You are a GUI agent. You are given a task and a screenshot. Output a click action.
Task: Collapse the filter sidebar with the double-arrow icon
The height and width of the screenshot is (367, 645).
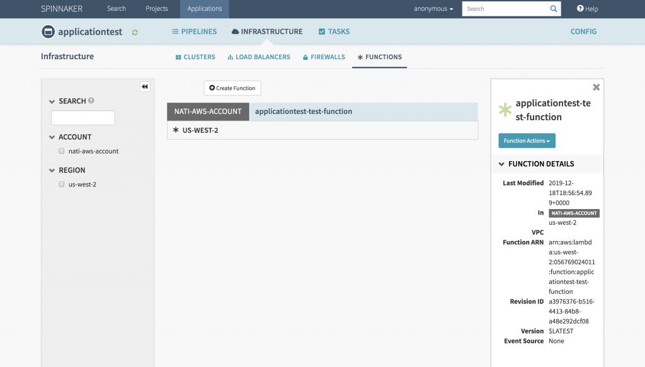tap(144, 86)
